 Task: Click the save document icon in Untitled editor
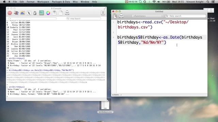pos(115,16)
